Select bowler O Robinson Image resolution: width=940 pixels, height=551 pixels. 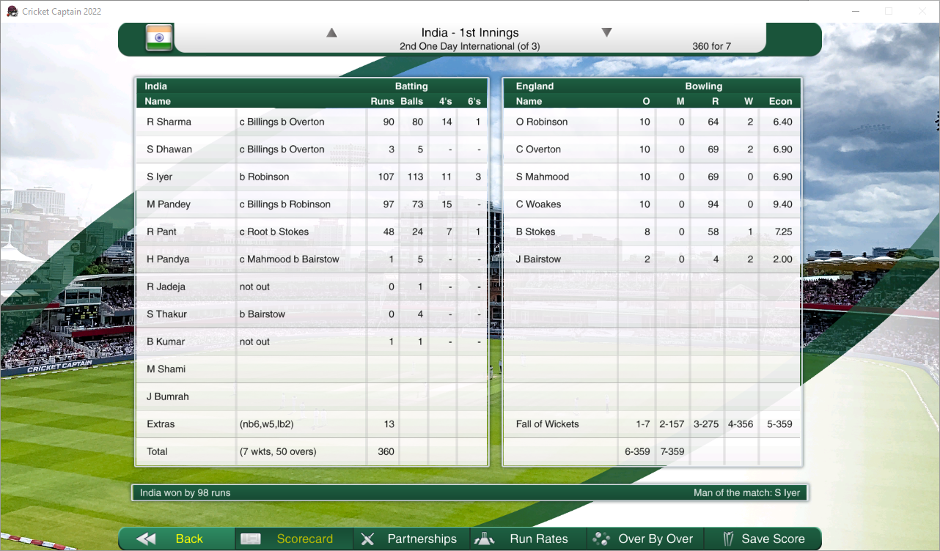pyautogui.click(x=542, y=122)
